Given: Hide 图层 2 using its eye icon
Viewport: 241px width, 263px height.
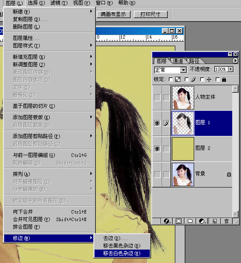Looking at the screenshot, I should [x=157, y=148].
